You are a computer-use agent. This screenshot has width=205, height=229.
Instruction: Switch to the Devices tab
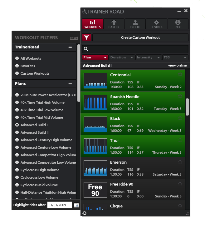point(157,24)
